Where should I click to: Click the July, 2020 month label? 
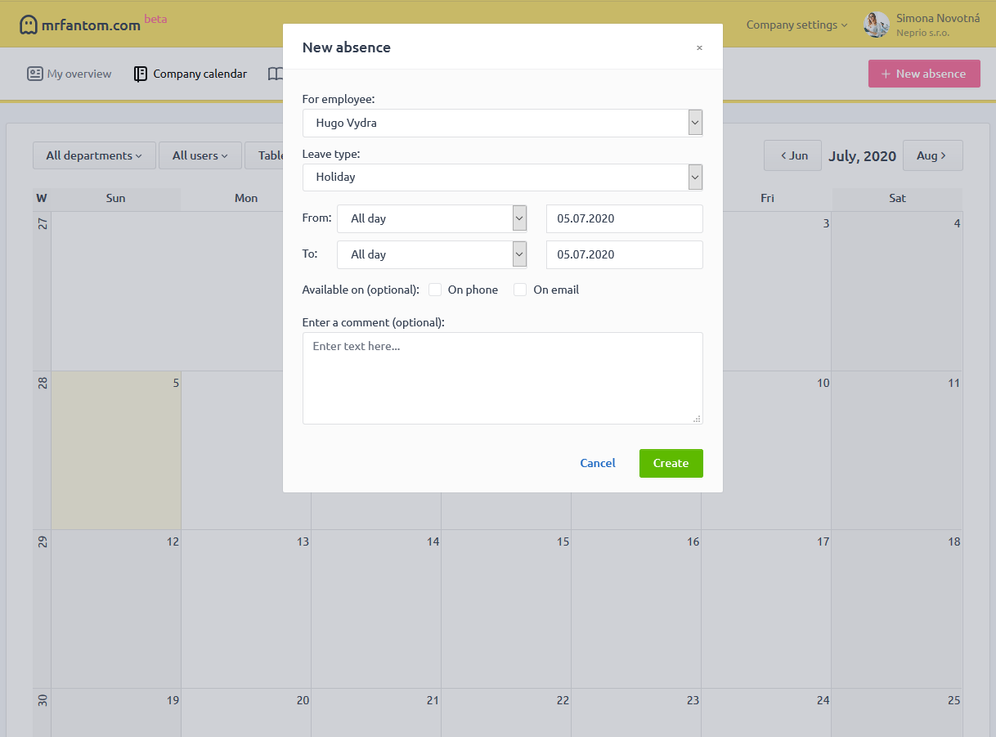coord(862,155)
